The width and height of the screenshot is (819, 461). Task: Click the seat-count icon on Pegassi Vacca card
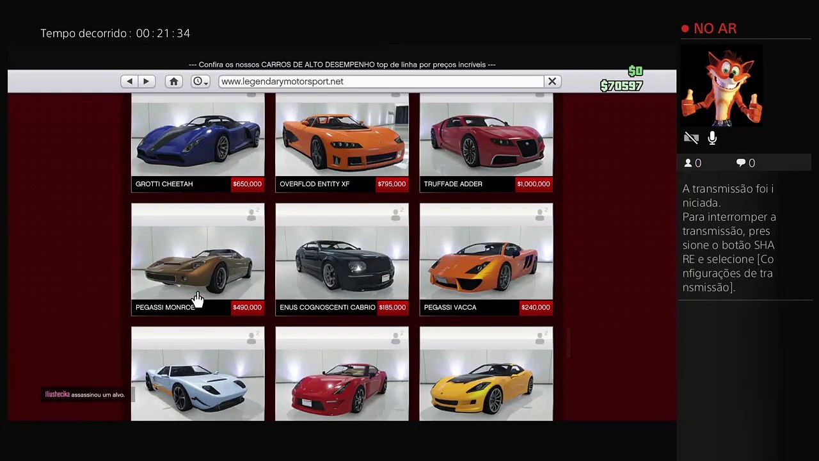pyautogui.click(x=542, y=214)
